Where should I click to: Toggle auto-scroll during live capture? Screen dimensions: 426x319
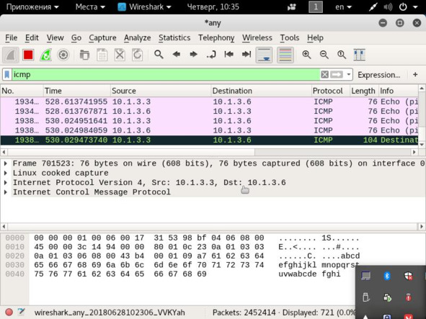click(x=264, y=55)
